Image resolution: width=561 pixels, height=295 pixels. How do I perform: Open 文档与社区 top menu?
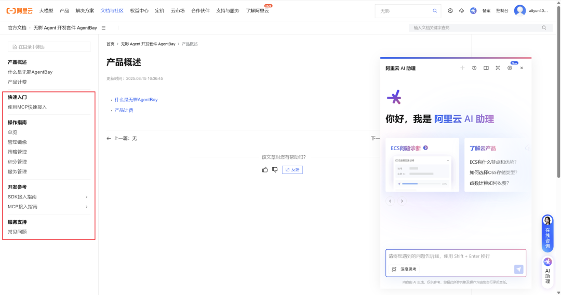coord(112,11)
